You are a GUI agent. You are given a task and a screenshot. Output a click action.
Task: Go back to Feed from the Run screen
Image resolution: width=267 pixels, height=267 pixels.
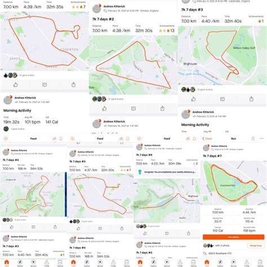tap(207, 139)
